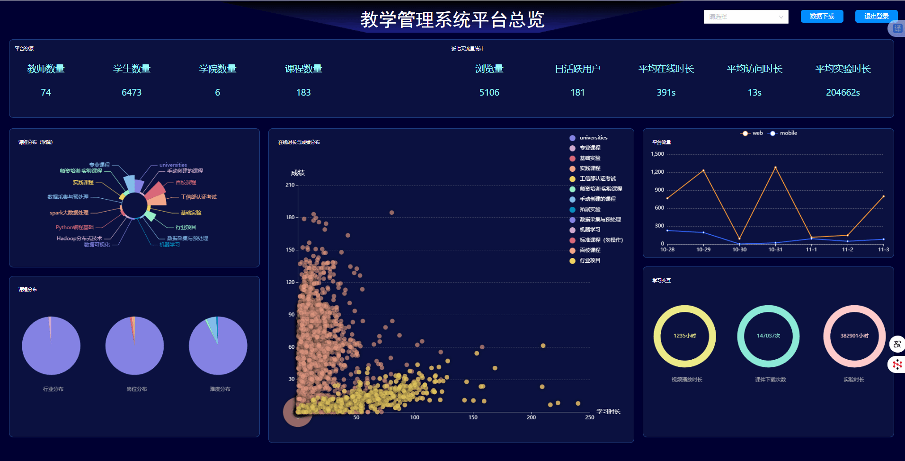905x461 pixels.
Task: Click the 文A language translation floating icon
Action: coord(897,344)
